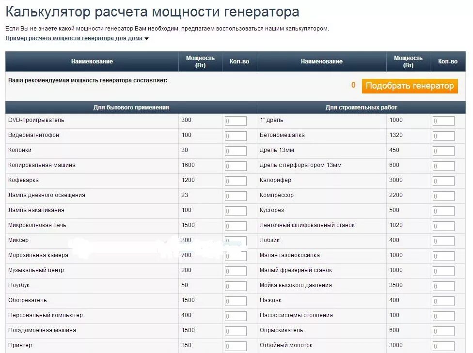
Task: Click quantity field for Кусторез
Action: tap(443, 211)
